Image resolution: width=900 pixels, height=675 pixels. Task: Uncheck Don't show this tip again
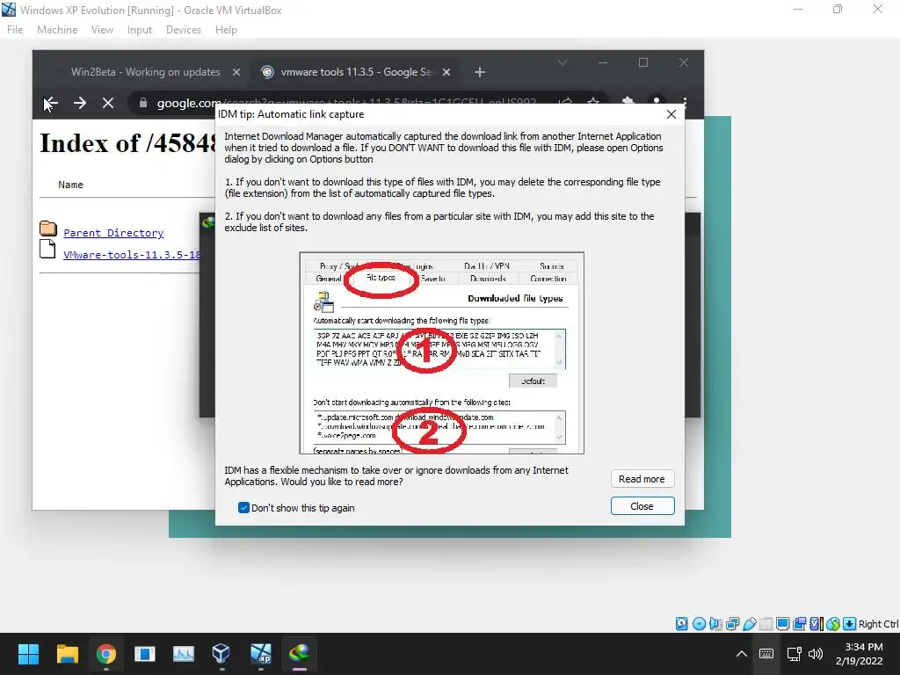tap(243, 507)
